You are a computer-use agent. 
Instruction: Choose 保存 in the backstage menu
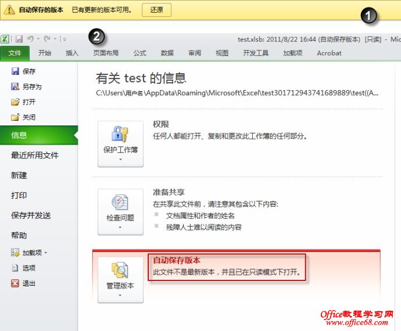[x=29, y=71]
